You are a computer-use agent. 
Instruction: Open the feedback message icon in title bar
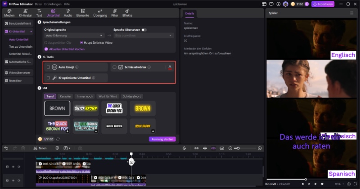tap(271, 4)
